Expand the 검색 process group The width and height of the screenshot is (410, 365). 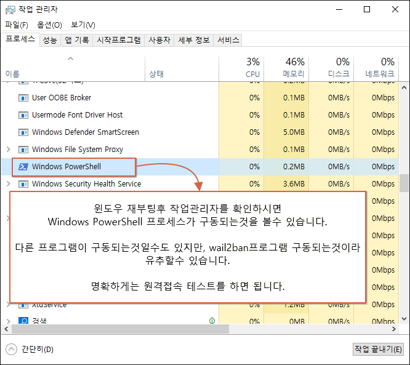click(9, 321)
